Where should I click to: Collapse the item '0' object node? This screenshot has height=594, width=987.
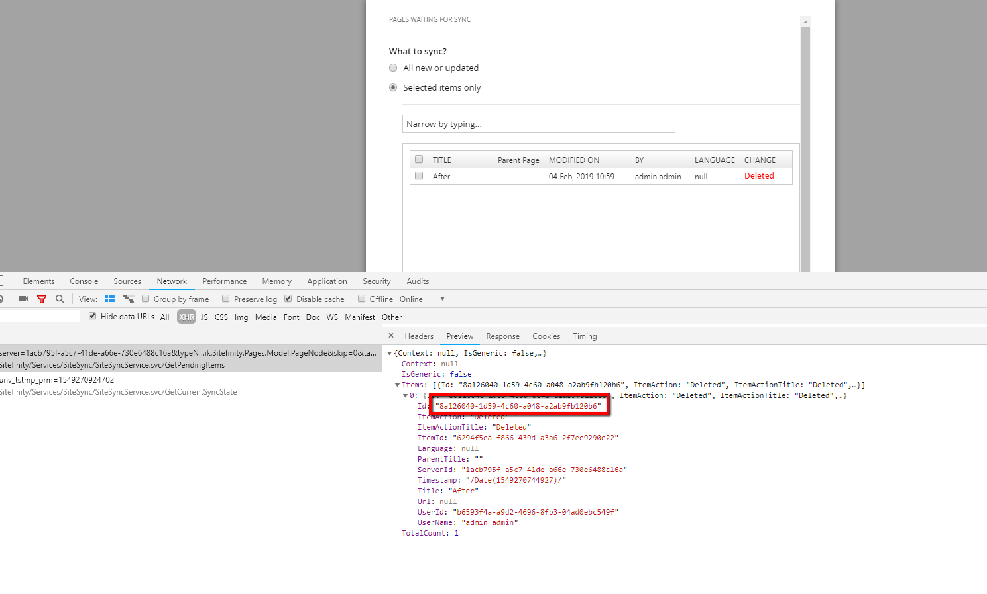(x=406, y=396)
